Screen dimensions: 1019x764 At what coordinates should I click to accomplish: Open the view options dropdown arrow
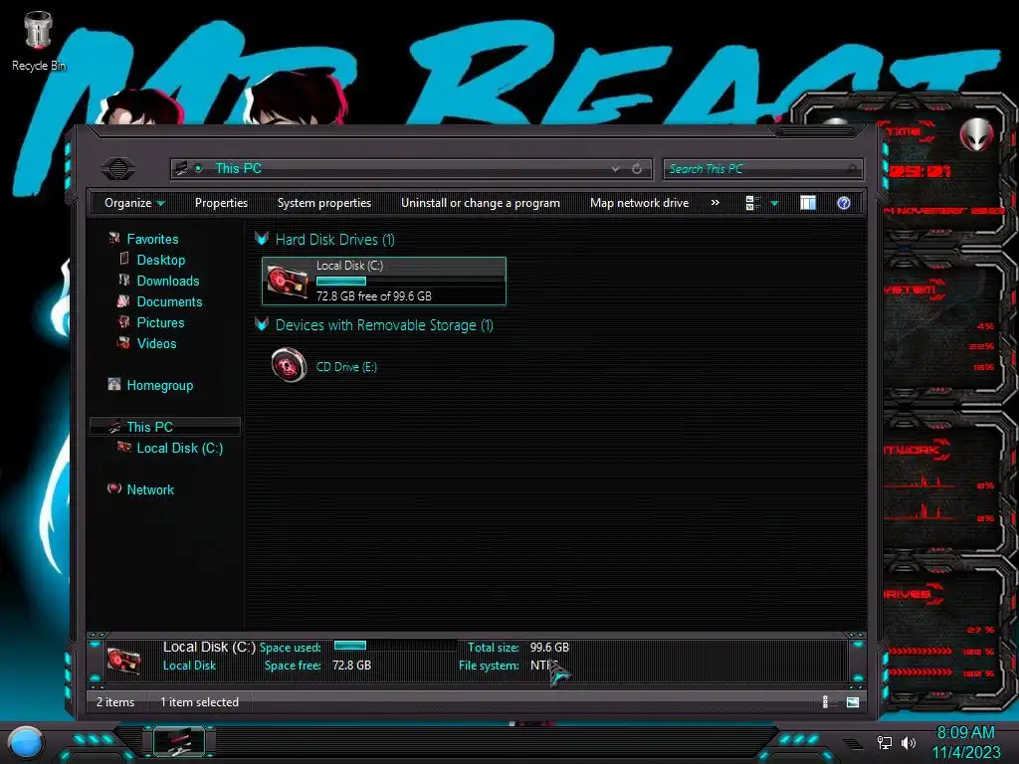pyautogui.click(x=774, y=203)
